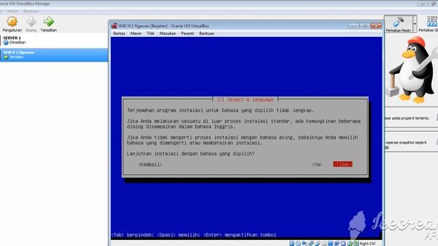Open Peranti menu in VM window
Viewport: 438px width, 246px height.
click(x=188, y=33)
